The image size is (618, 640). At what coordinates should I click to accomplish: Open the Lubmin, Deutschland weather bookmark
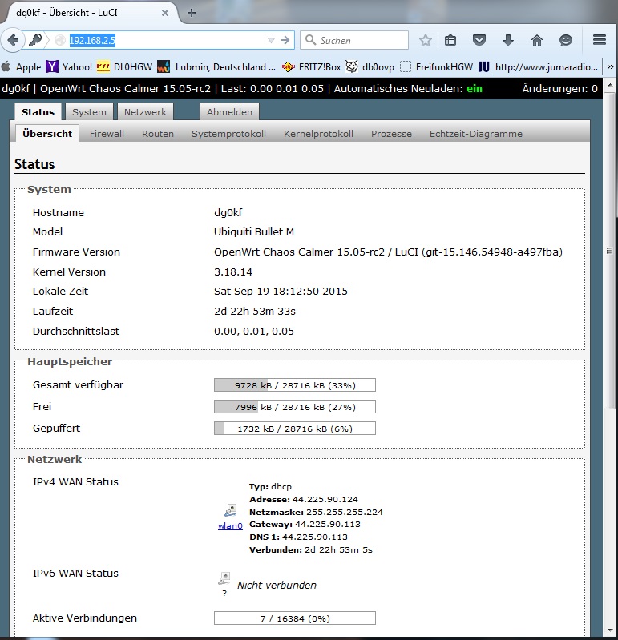[x=216, y=66]
